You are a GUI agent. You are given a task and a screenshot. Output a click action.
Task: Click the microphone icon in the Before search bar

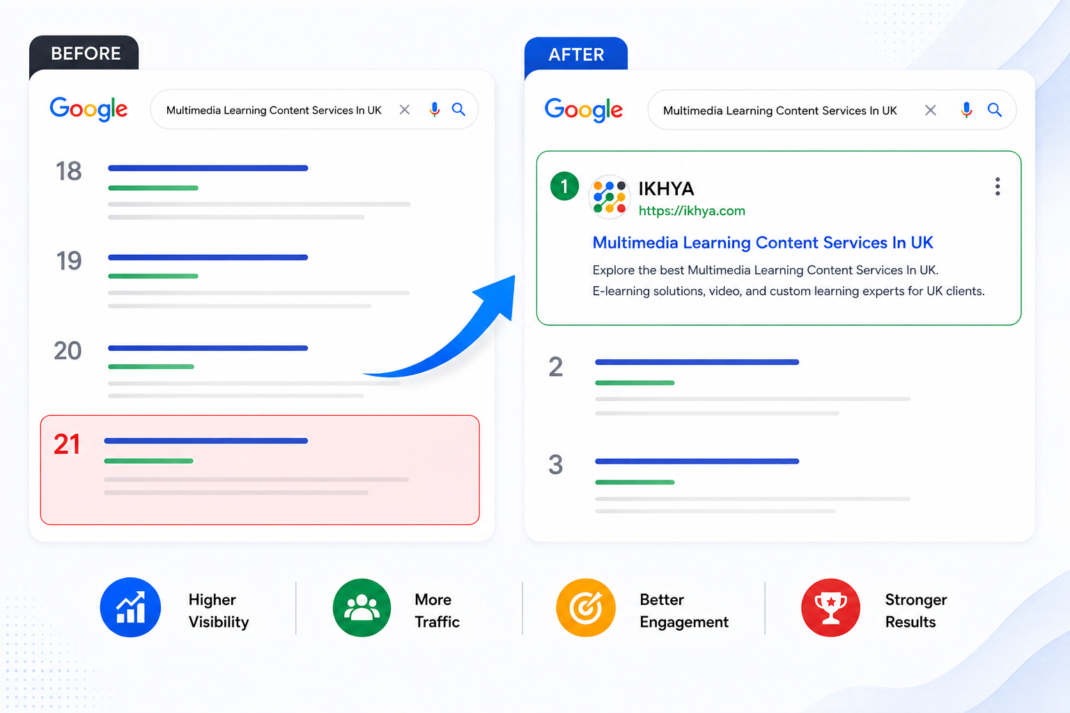coord(435,109)
